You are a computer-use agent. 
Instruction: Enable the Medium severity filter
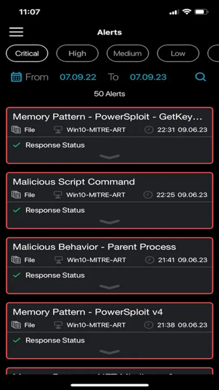128,53
